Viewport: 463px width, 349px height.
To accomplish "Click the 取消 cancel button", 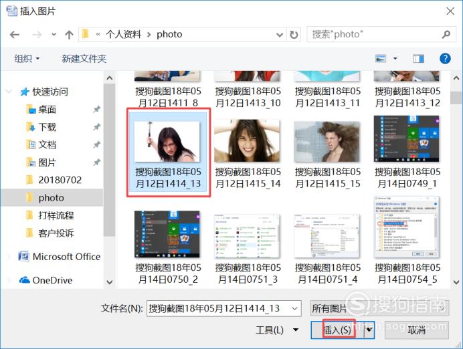I will (417, 330).
